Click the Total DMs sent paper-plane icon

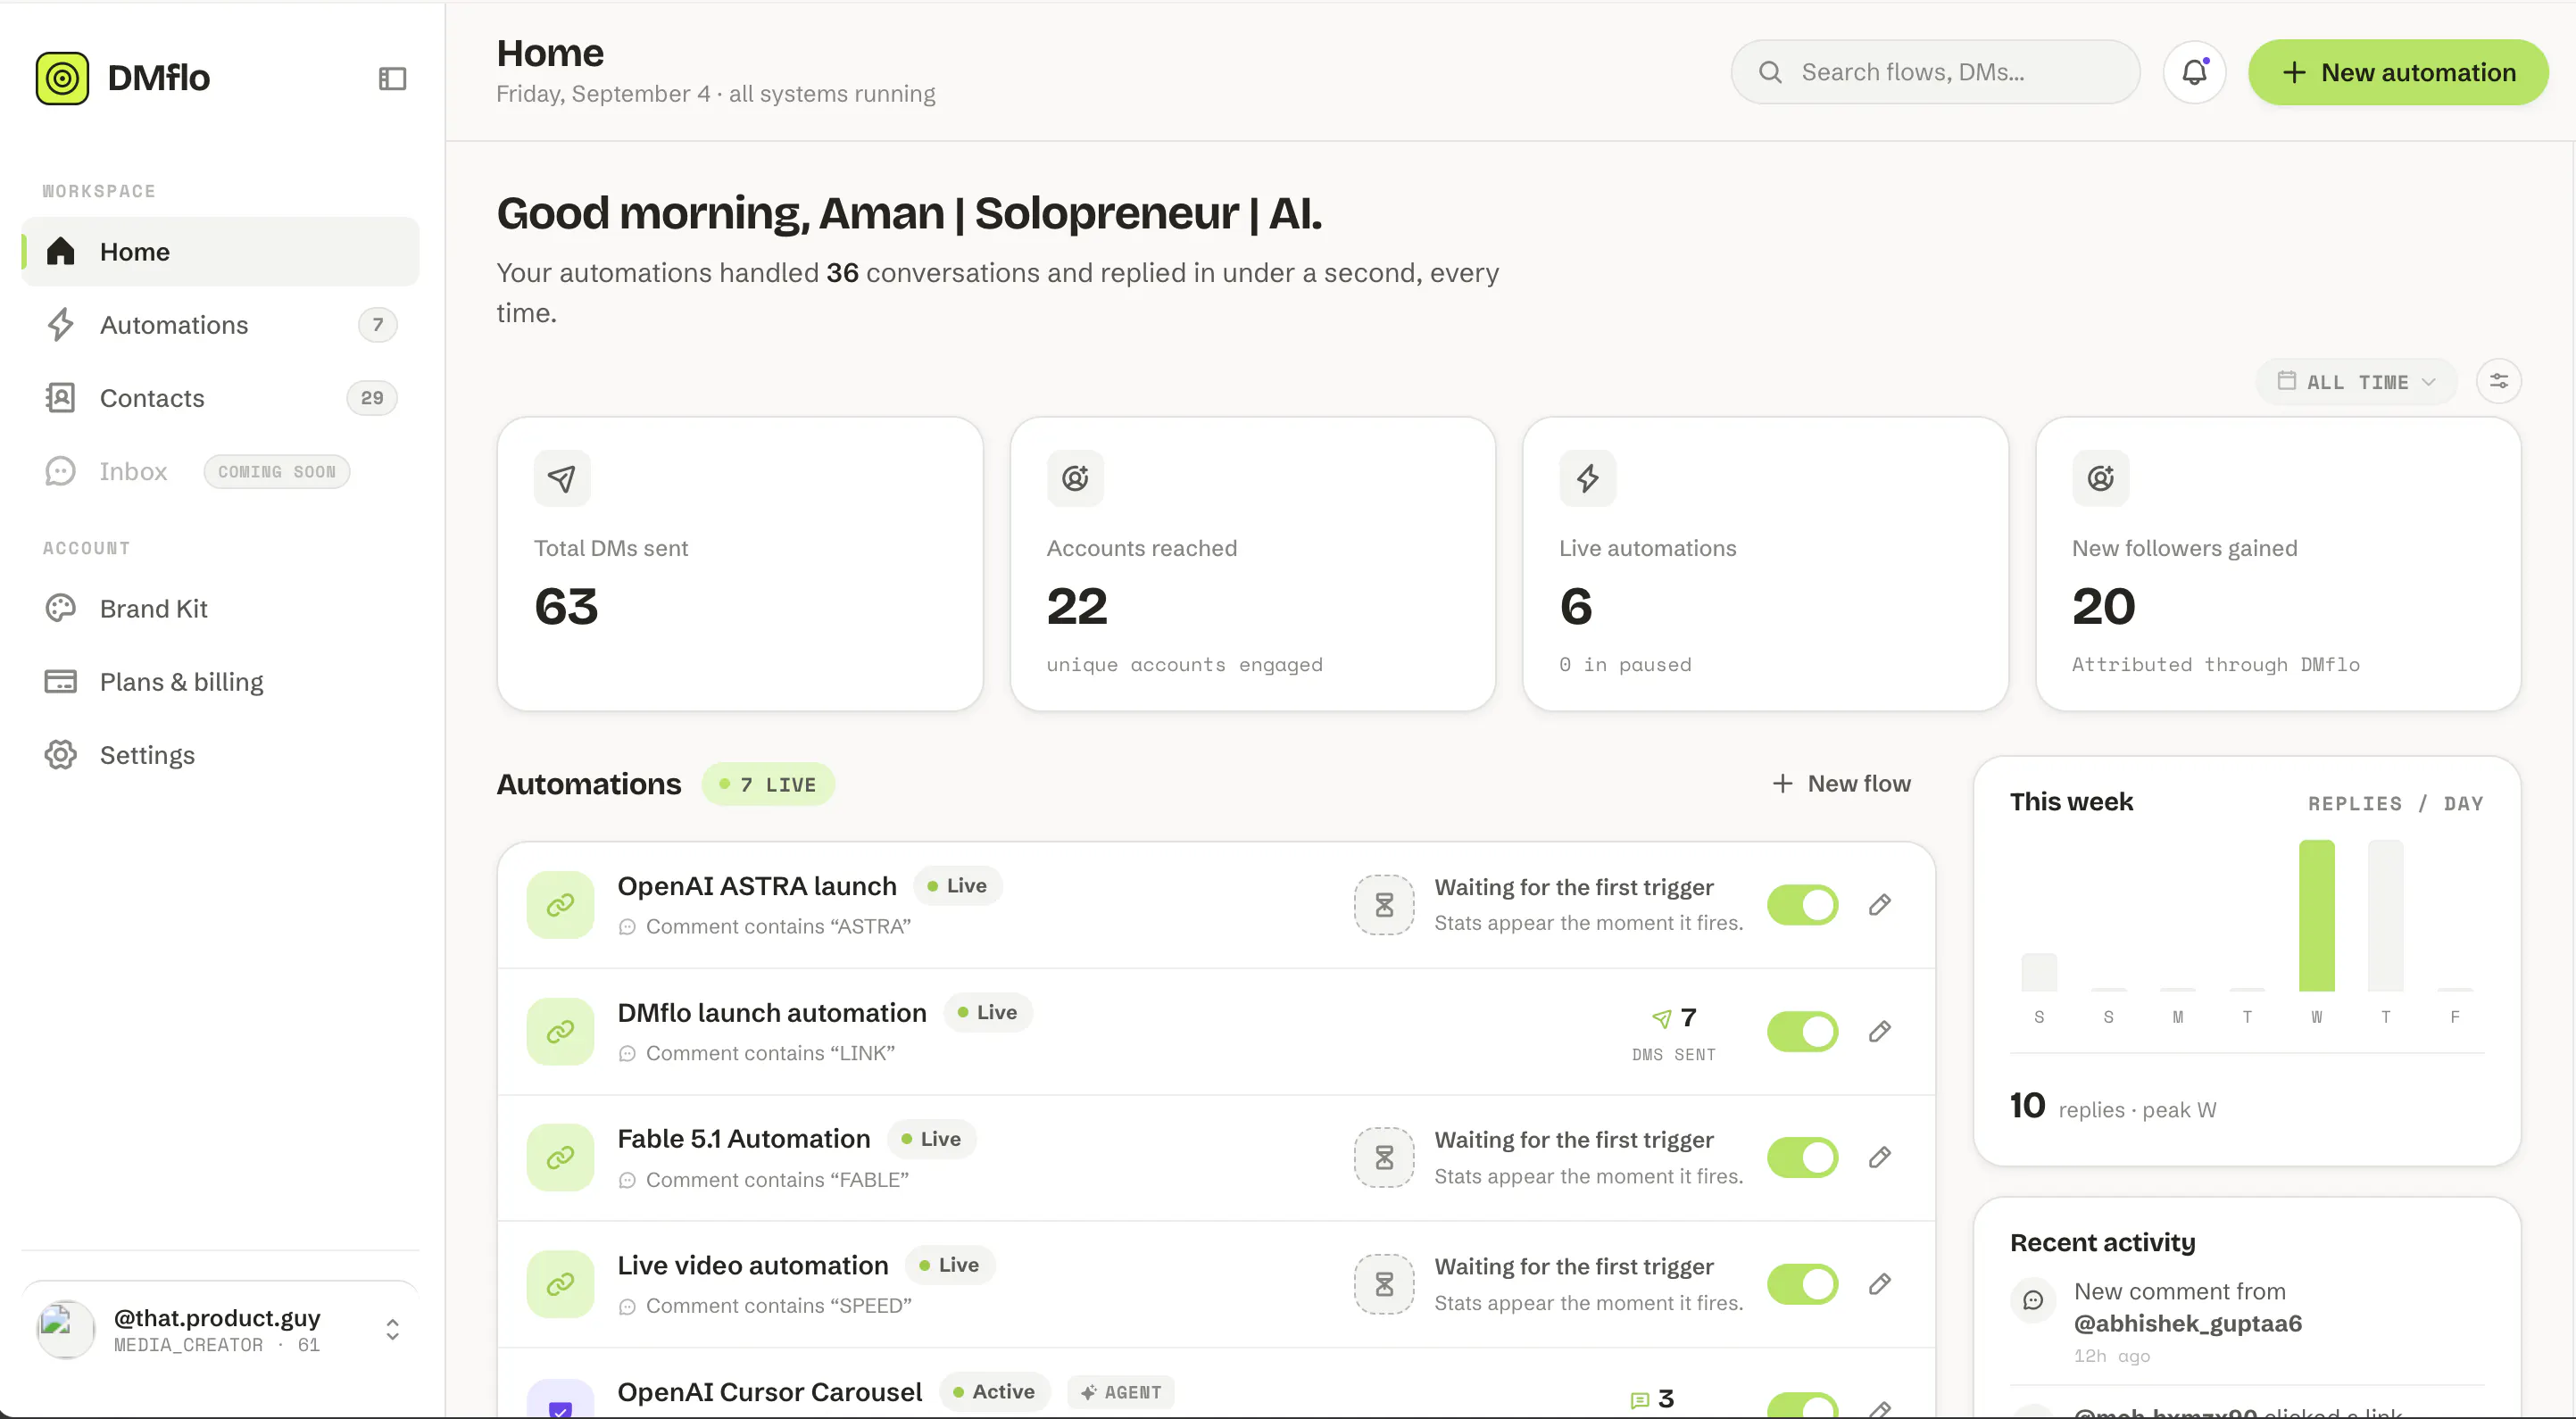(x=562, y=478)
